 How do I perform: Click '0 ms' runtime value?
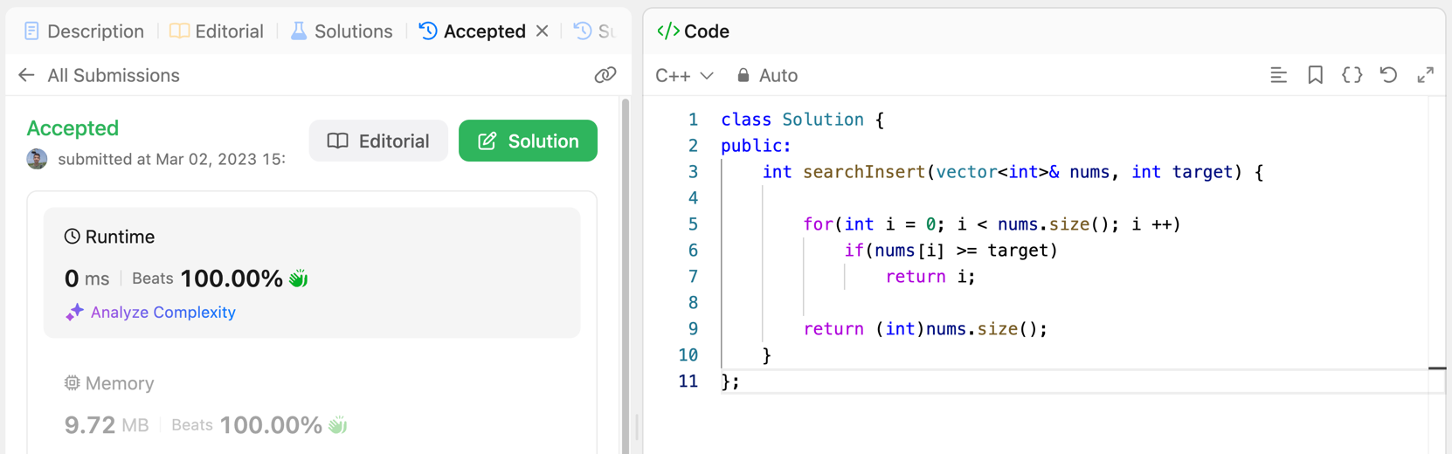86,279
